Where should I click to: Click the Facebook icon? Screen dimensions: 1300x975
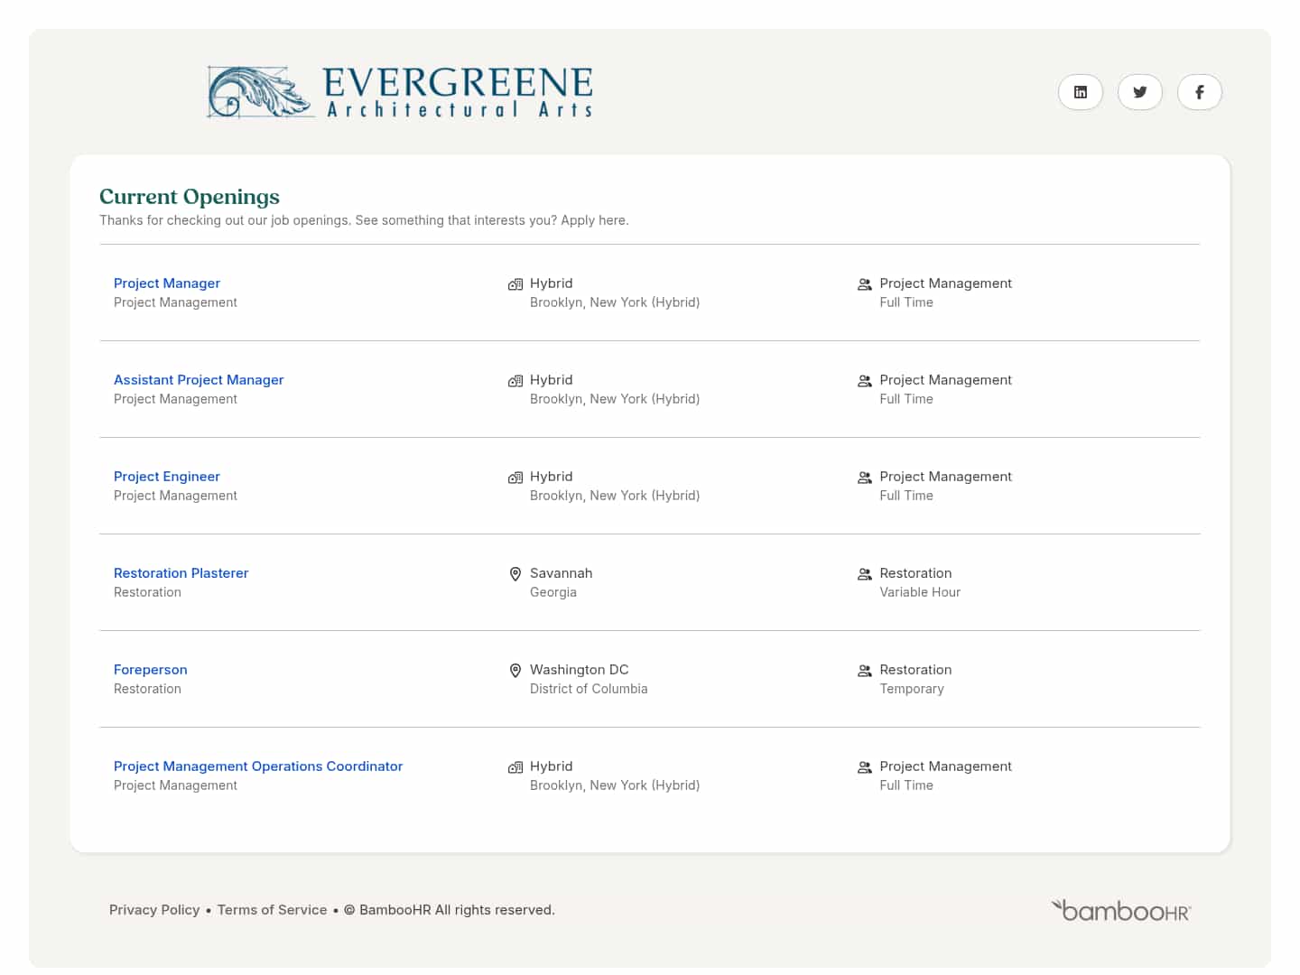[1199, 91]
